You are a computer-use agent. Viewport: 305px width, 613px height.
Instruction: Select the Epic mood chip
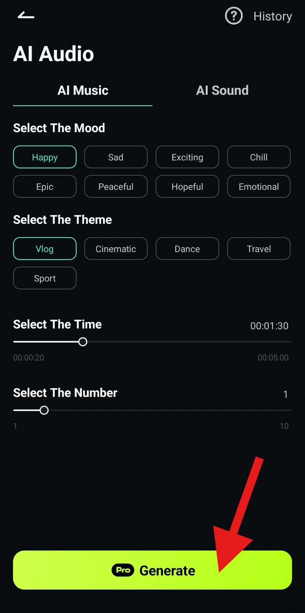coord(45,186)
